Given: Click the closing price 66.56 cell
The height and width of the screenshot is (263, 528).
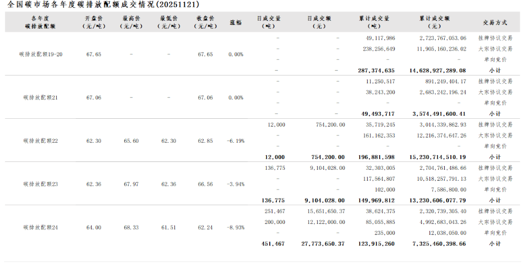Looking at the screenshot, I should click(206, 184).
